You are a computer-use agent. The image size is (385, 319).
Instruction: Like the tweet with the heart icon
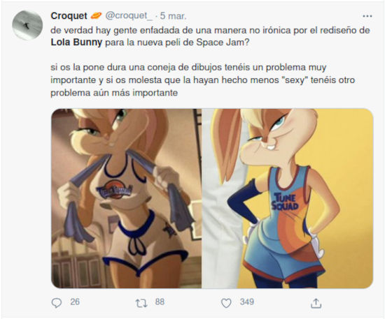(226, 303)
